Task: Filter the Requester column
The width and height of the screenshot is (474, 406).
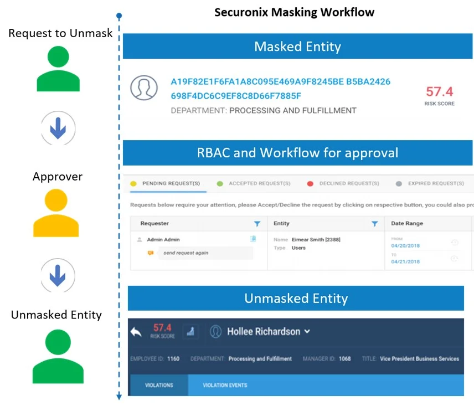Action: tap(257, 224)
